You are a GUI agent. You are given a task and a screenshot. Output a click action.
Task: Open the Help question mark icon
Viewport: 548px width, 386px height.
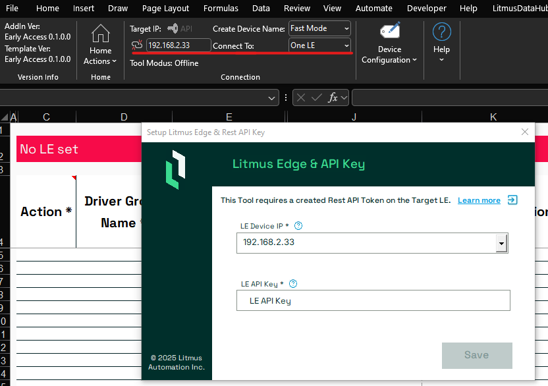(x=442, y=32)
